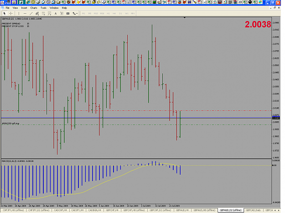The height and width of the screenshot is (213, 285).
Task: Switch to M1 timeframe button
Action: 83,13
